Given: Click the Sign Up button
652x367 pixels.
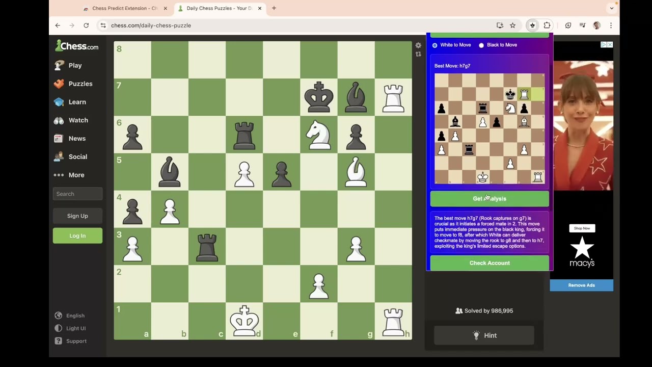Looking at the screenshot, I should point(77,216).
